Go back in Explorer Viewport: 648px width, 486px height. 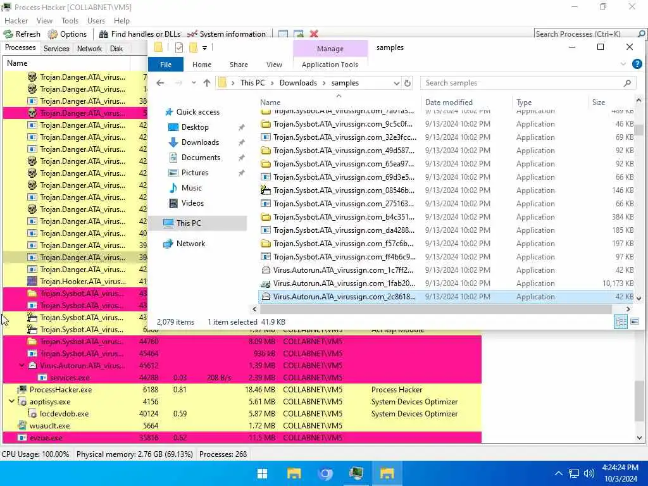click(160, 83)
